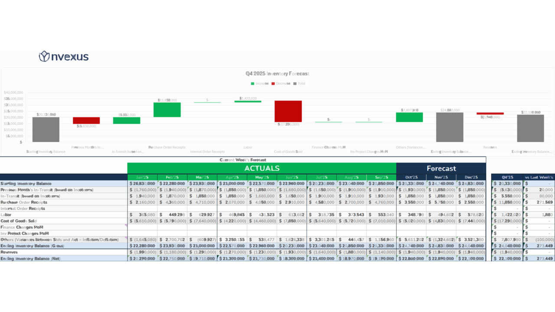Click the Jun'25 column header
Image resolution: width=555 pixels, height=312 pixels.
(292, 177)
